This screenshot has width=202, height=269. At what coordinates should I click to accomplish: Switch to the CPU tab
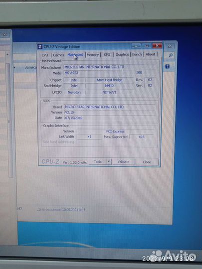tap(45, 55)
